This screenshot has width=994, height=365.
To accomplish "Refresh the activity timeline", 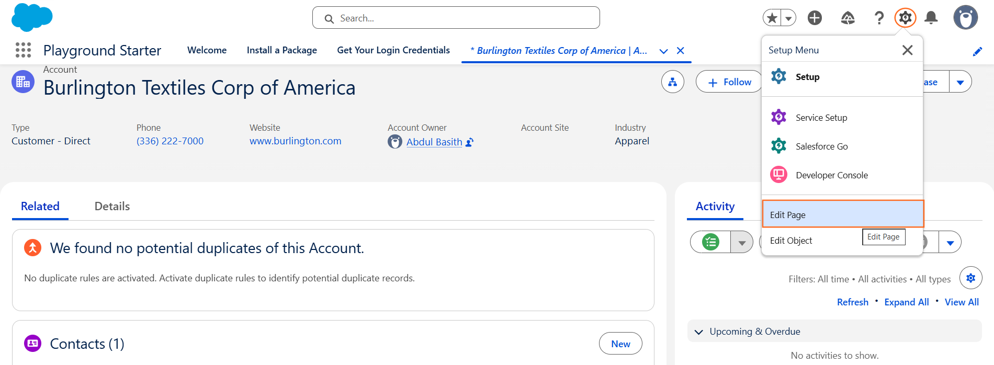I will tap(853, 302).
